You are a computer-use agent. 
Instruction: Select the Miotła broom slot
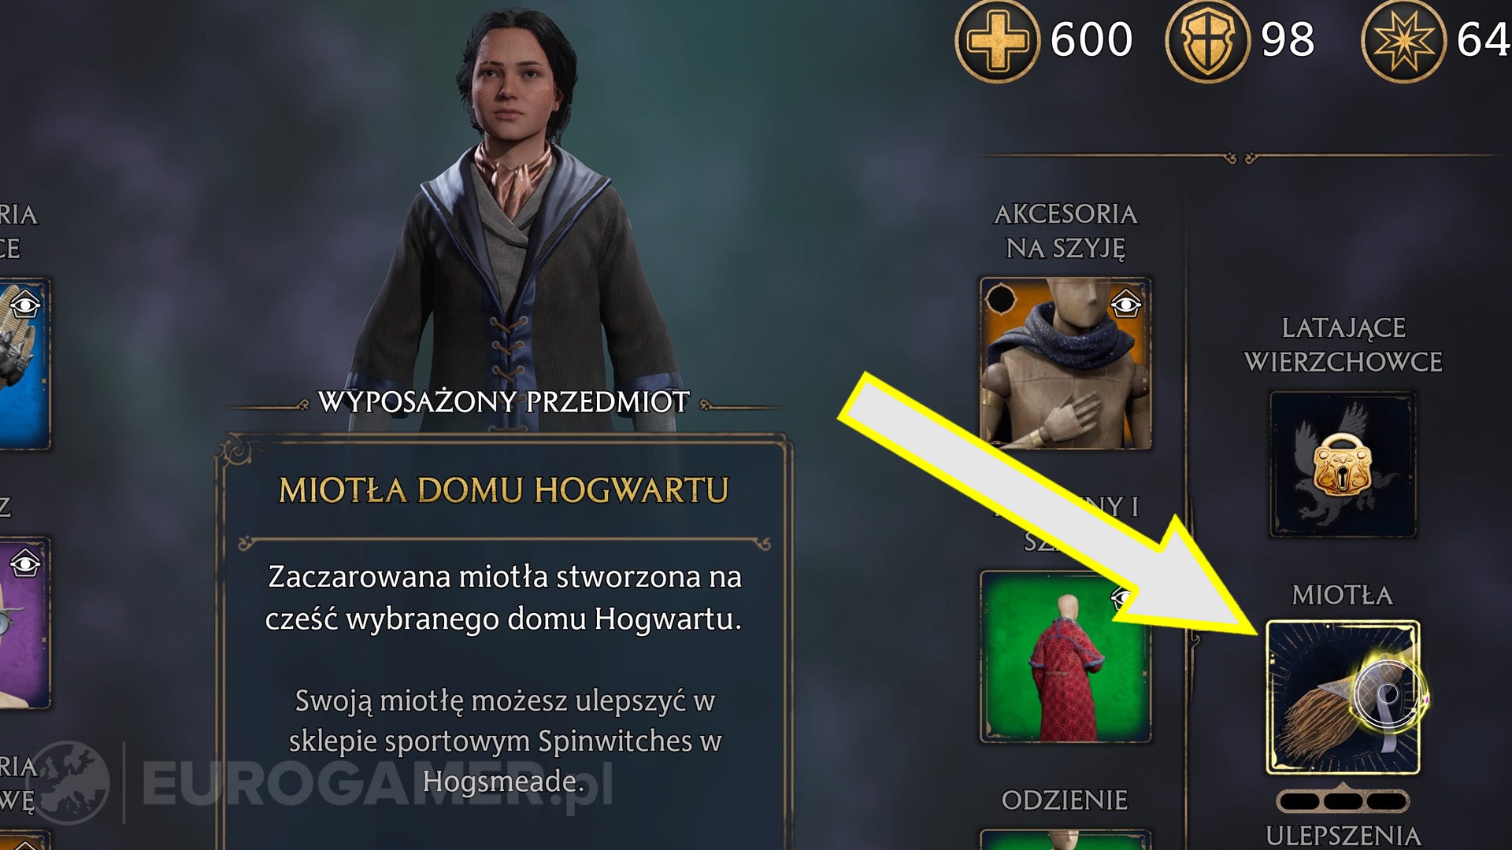[x=1343, y=697]
